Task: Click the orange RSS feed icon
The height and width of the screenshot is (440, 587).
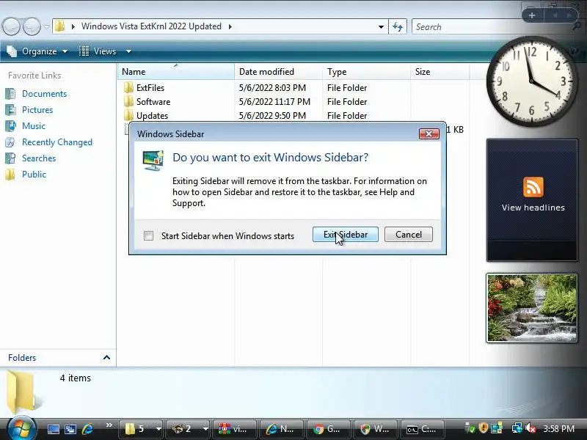Action: pos(533,187)
